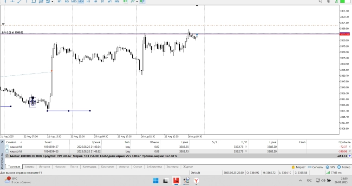Launch the Тестер strategy tester
This screenshot has width=352, height=186.
tap(344, 166)
